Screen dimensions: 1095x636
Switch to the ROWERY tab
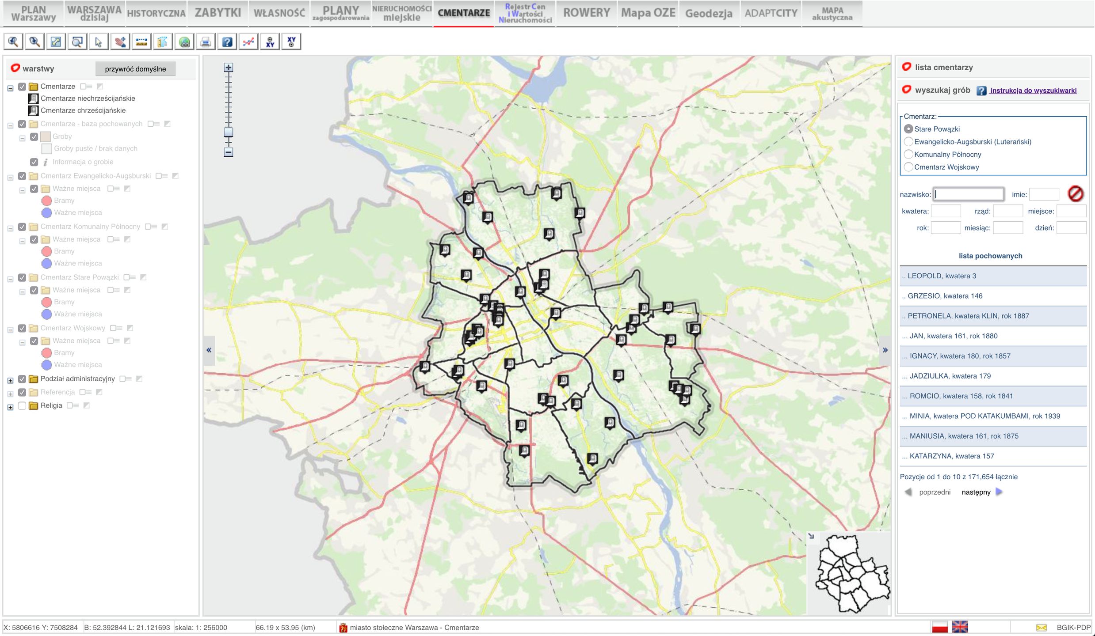(586, 12)
